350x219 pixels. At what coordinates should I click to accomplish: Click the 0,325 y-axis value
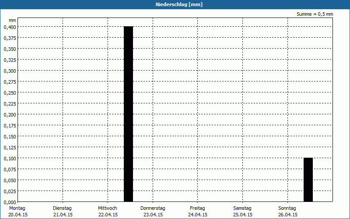pyautogui.click(x=10, y=60)
